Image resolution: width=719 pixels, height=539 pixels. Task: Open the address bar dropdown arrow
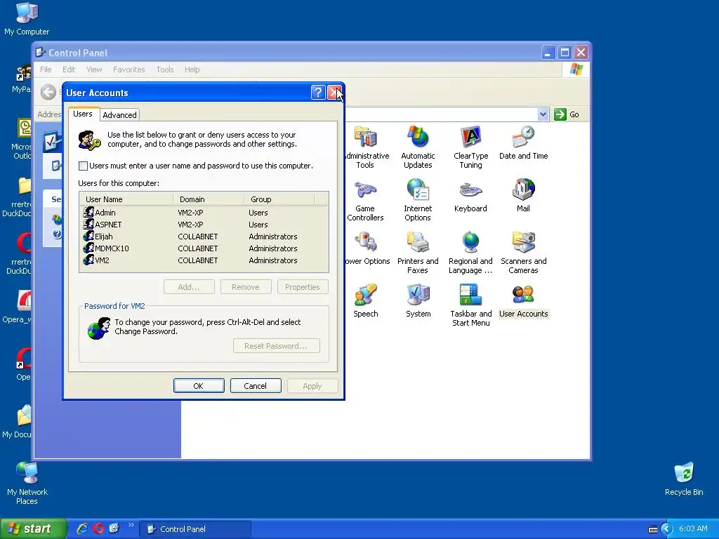(543, 114)
